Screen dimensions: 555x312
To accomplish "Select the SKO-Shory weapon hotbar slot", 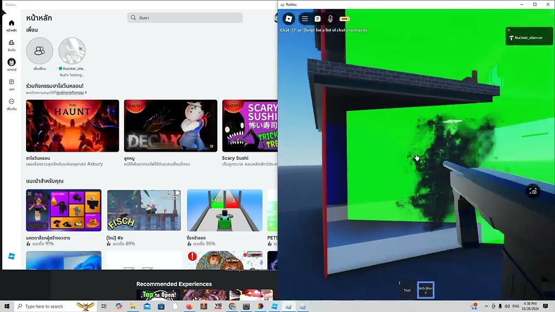I will (x=425, y=290).
